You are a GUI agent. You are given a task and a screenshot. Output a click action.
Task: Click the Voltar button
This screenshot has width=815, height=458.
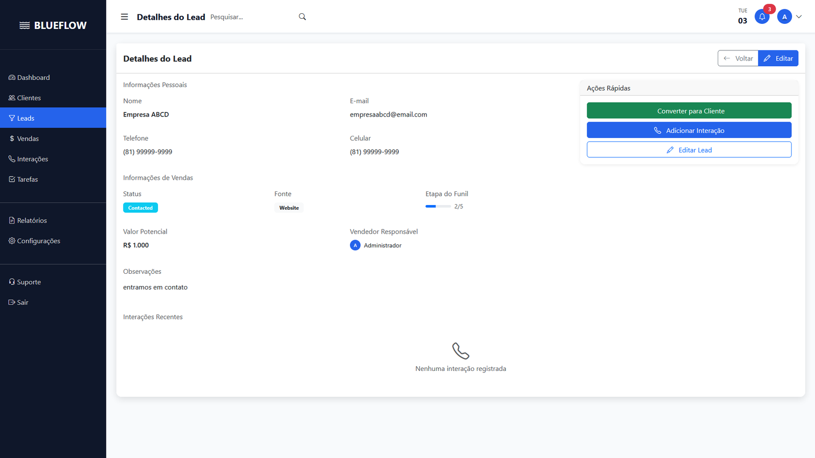[738, 58]
